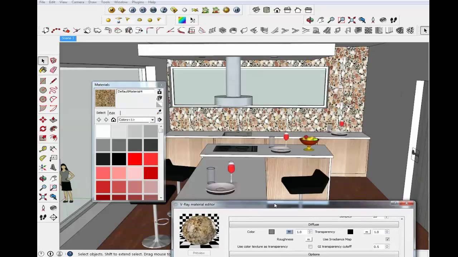Select the Text label tool
Viewport: 458px width, 257px height.
(53, 158)
